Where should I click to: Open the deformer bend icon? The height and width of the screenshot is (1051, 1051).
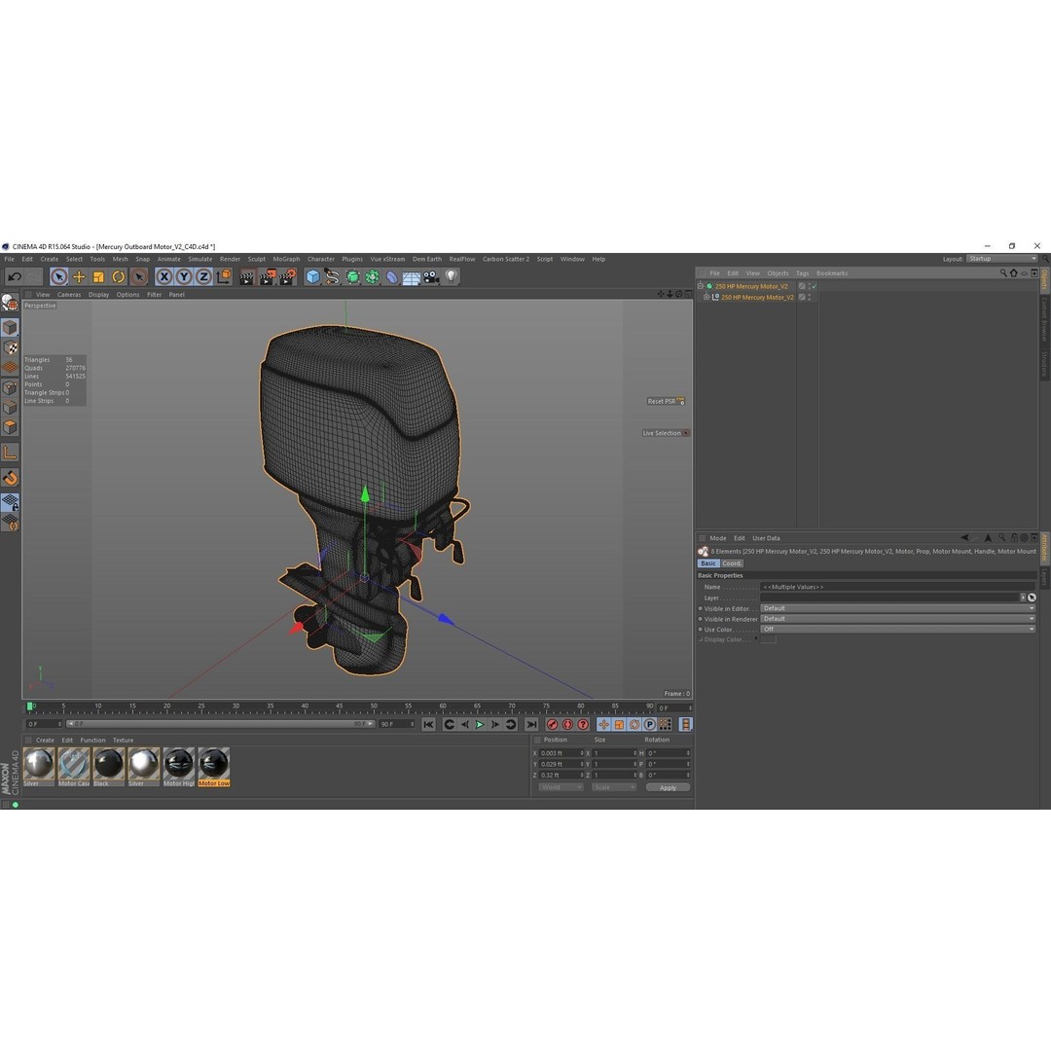[391, 276]
